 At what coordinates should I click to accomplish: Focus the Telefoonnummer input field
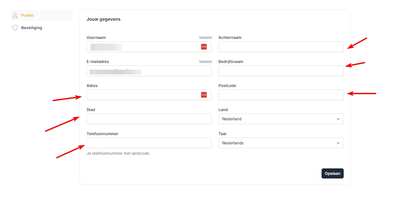pyautogui.click(x=149, y=143)
